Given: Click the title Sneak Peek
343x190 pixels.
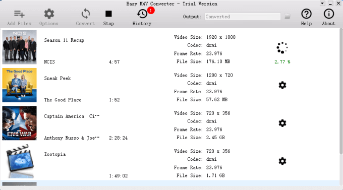Looking at the screenshot, I should pos(58,78).
